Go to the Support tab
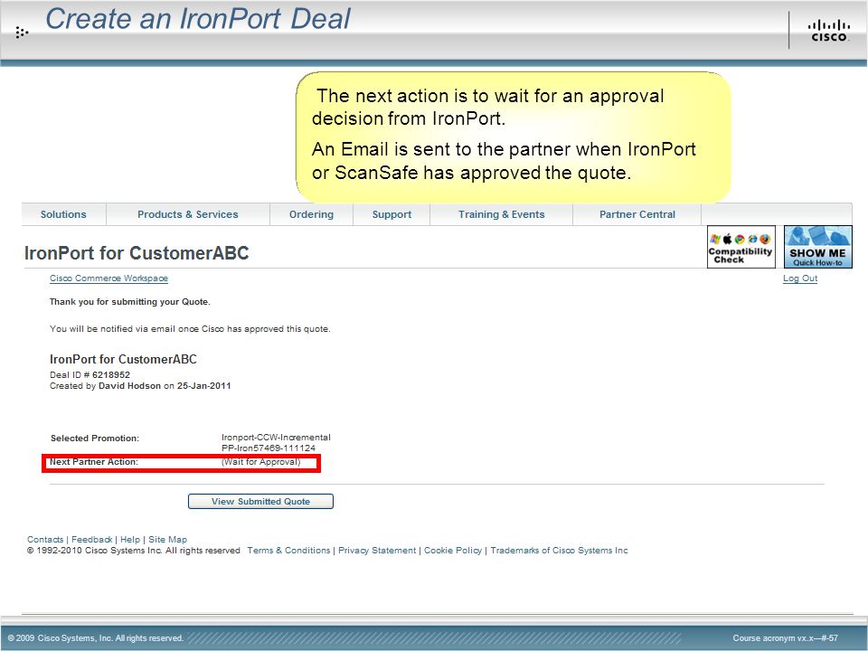The width and height of the screenshot is (868, 651). [x=392, y=215]
